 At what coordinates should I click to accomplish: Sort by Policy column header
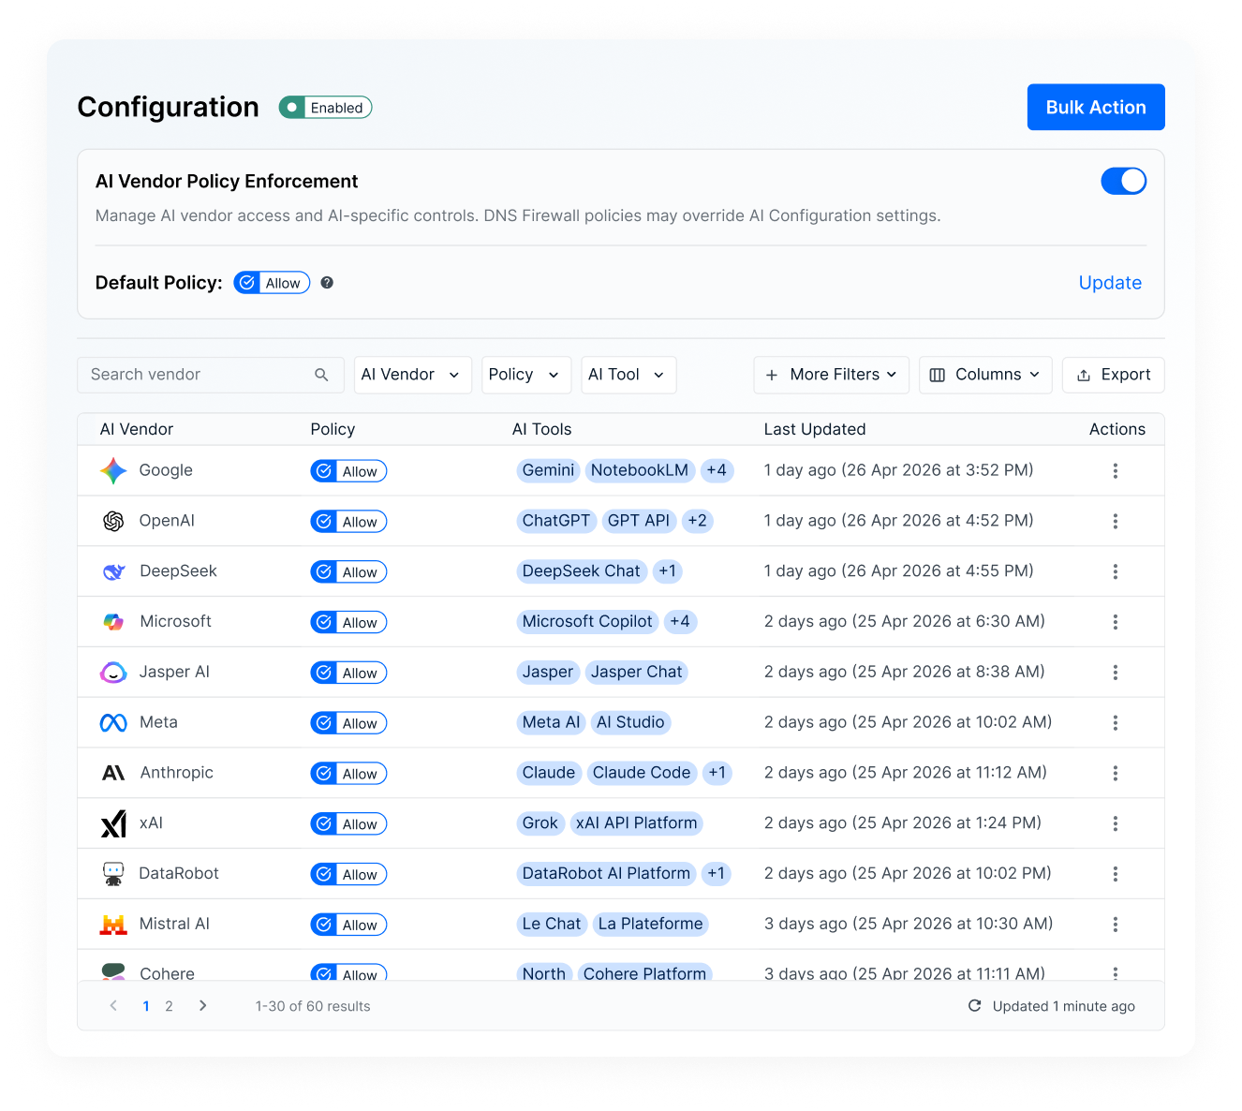click(333, 429)
